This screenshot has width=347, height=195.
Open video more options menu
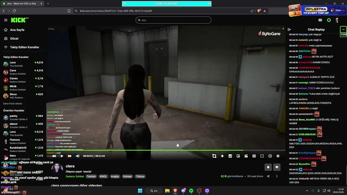point(277,176)
